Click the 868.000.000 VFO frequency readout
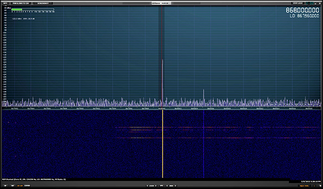The height and width of the screenshot is (189, 323). (x=302, y=10)
